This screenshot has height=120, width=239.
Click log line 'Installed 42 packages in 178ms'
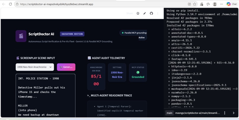click(190, 25)
